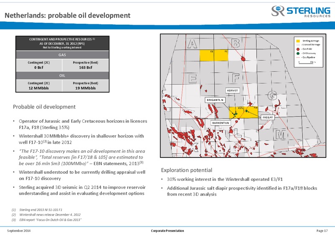The height and width of the screenshot is (237, 335).
Task: Click the yellow E3 block on the map
Action: click(207, 56)
